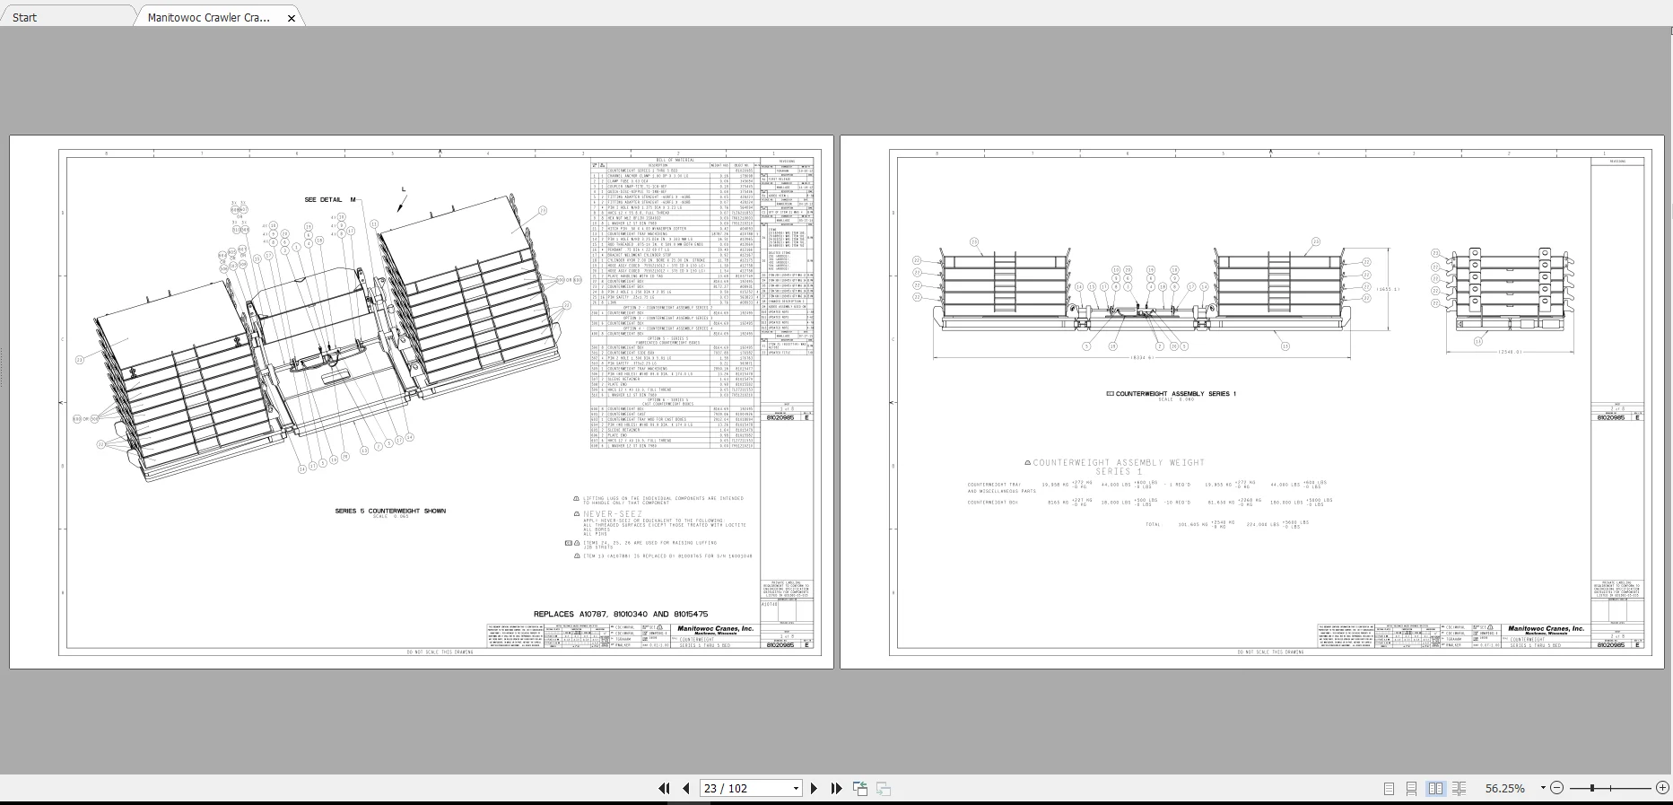The image size is (1673, 805).
Task: Click the zoom in plus icon
Action: (x=1664, y=788)
